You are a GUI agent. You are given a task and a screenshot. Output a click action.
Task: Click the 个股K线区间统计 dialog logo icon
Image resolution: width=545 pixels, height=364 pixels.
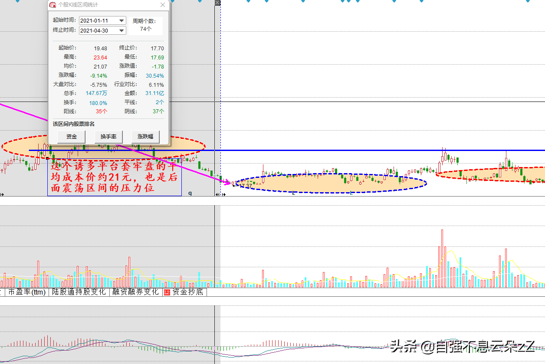(53, 5)
